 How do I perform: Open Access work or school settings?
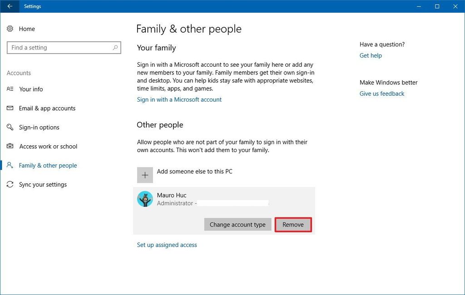coord(49,147)
